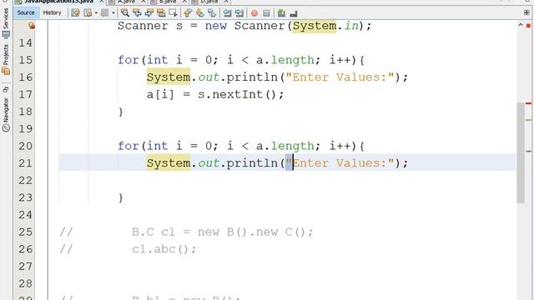The image size is (534, 300).
Task: Click line number 20 in the gutter
Action: pos(25,147)
